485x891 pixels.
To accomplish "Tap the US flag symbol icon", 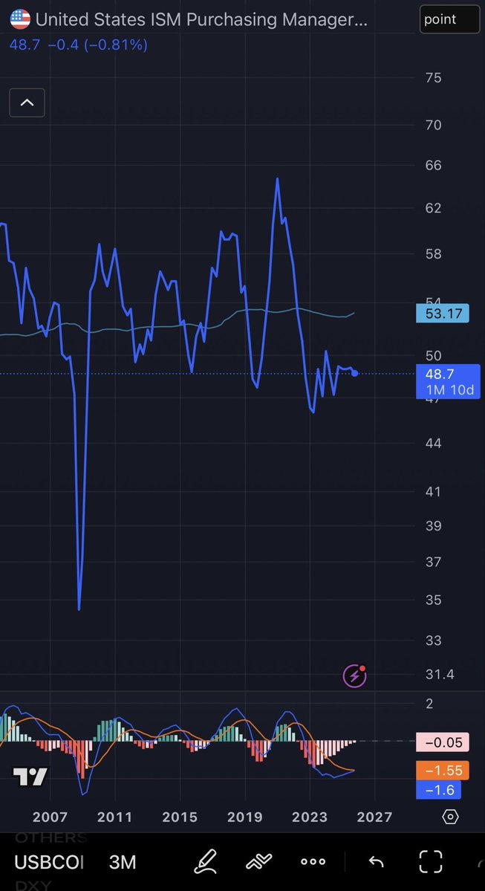I will pos(21,19).
